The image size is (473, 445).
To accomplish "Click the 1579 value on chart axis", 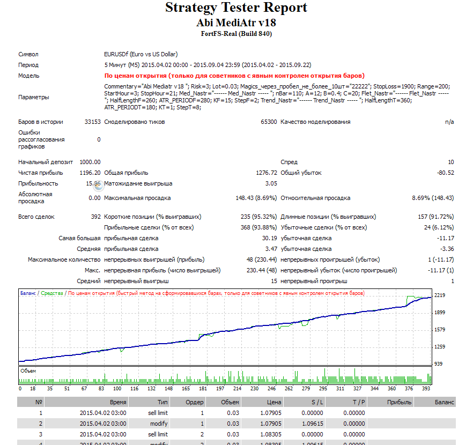I will click(x=440, y=330).
